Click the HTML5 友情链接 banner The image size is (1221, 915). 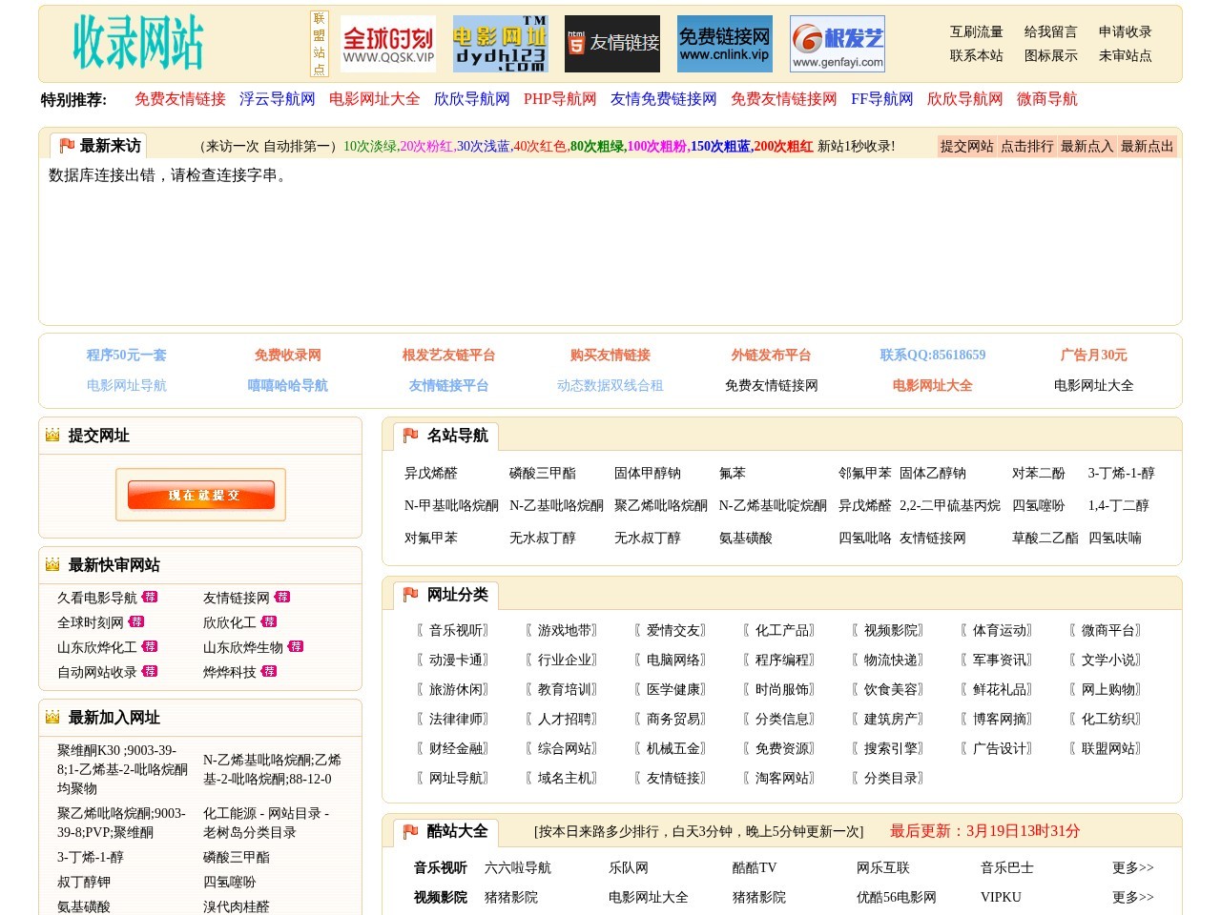coord(612,44)
